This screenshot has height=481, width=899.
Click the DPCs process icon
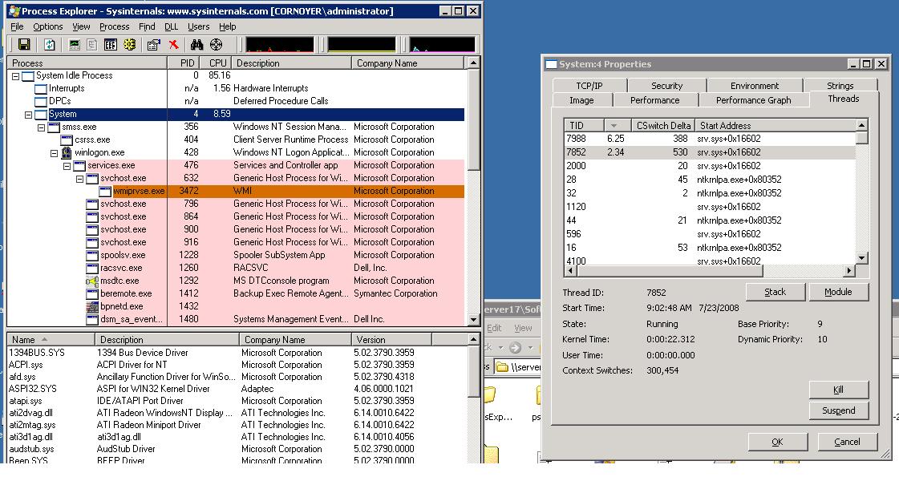click(x=41, y=101)
